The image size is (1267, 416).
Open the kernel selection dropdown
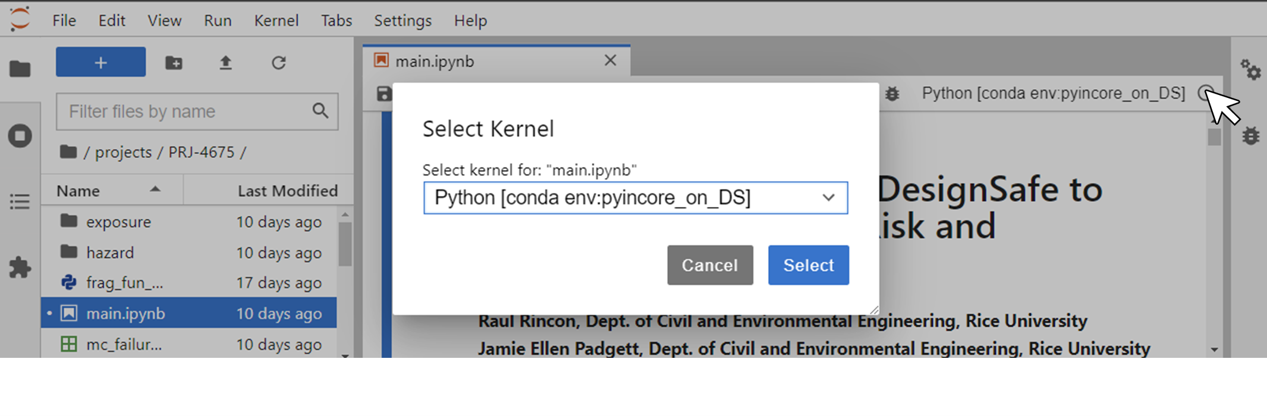point(828,197)
